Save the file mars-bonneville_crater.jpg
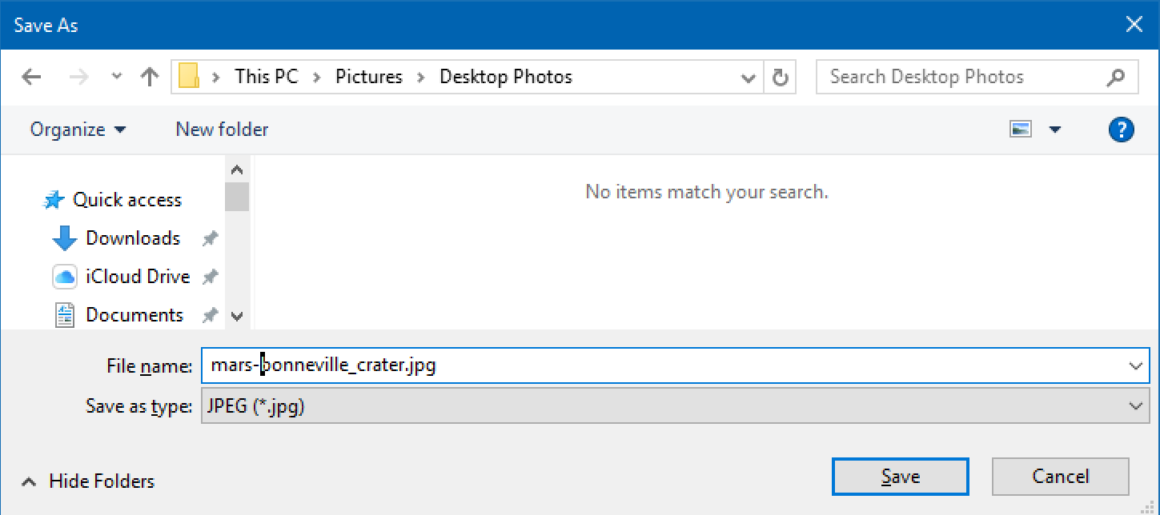The height and width of the screenshot is (515, 1160). (900, 476)
